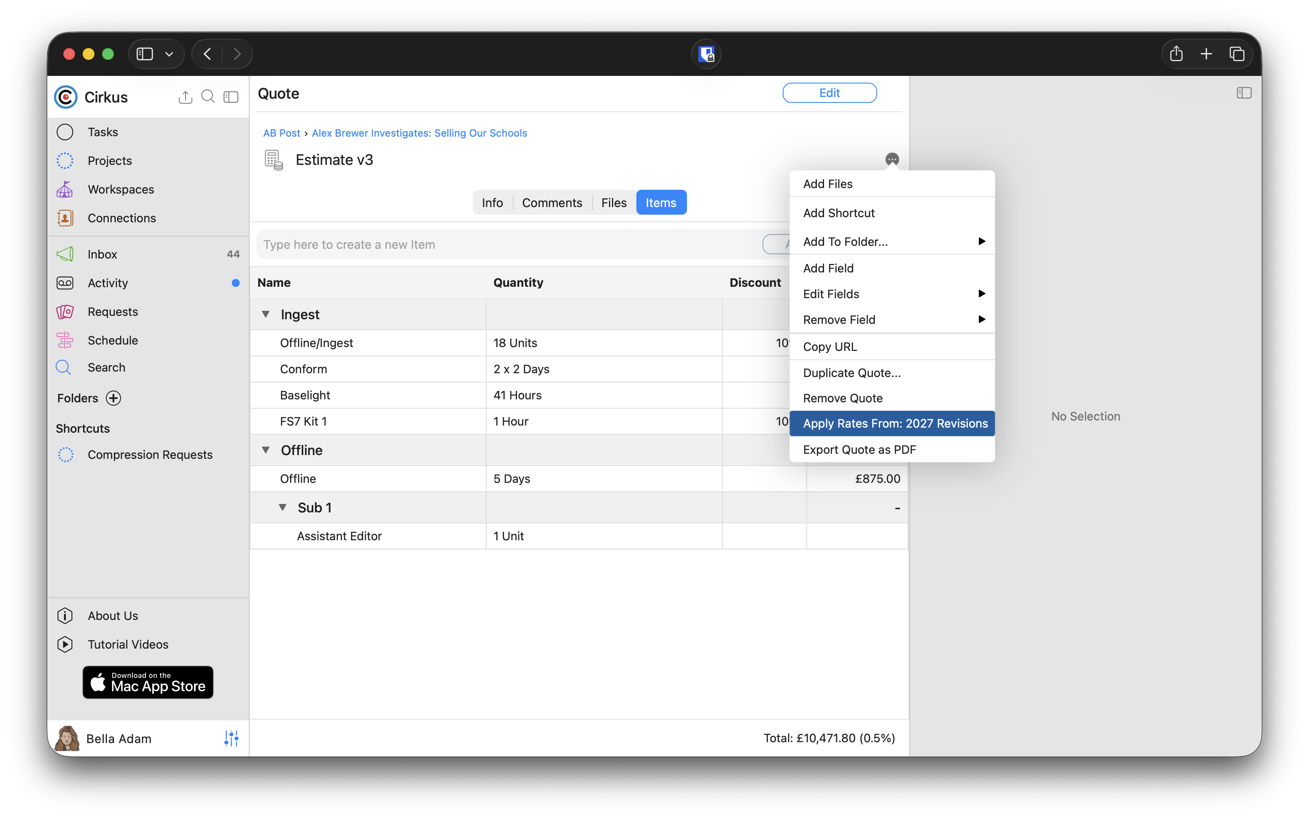
Task: Click the new Item input field
Action: pyautogui.click(x=509, y=244)
